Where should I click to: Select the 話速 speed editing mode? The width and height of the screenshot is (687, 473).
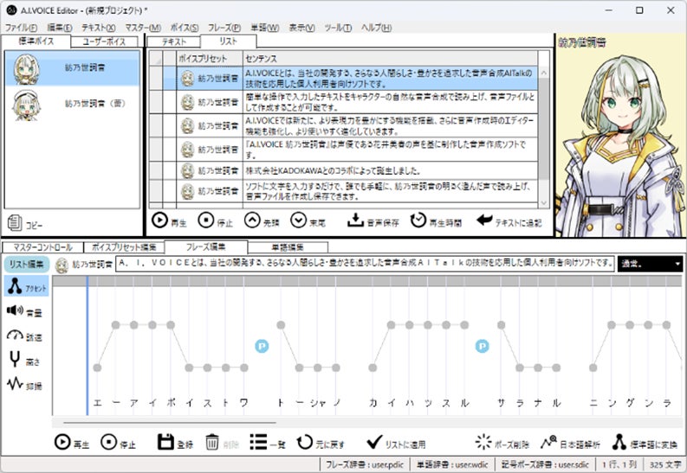point(25,336)
